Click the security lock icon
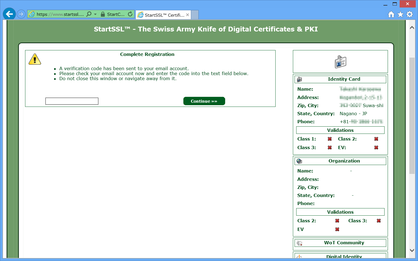 coord(103,14)
